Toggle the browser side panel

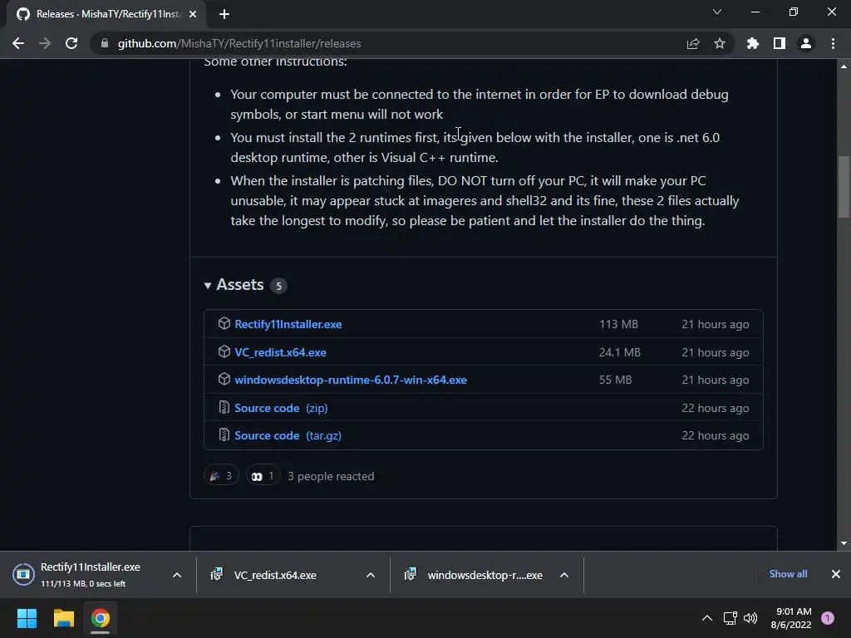point(780,43)
